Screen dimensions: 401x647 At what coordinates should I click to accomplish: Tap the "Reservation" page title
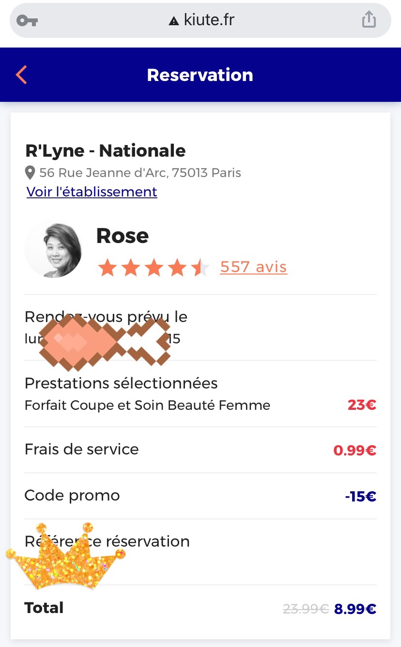click(x=200, y=75)
